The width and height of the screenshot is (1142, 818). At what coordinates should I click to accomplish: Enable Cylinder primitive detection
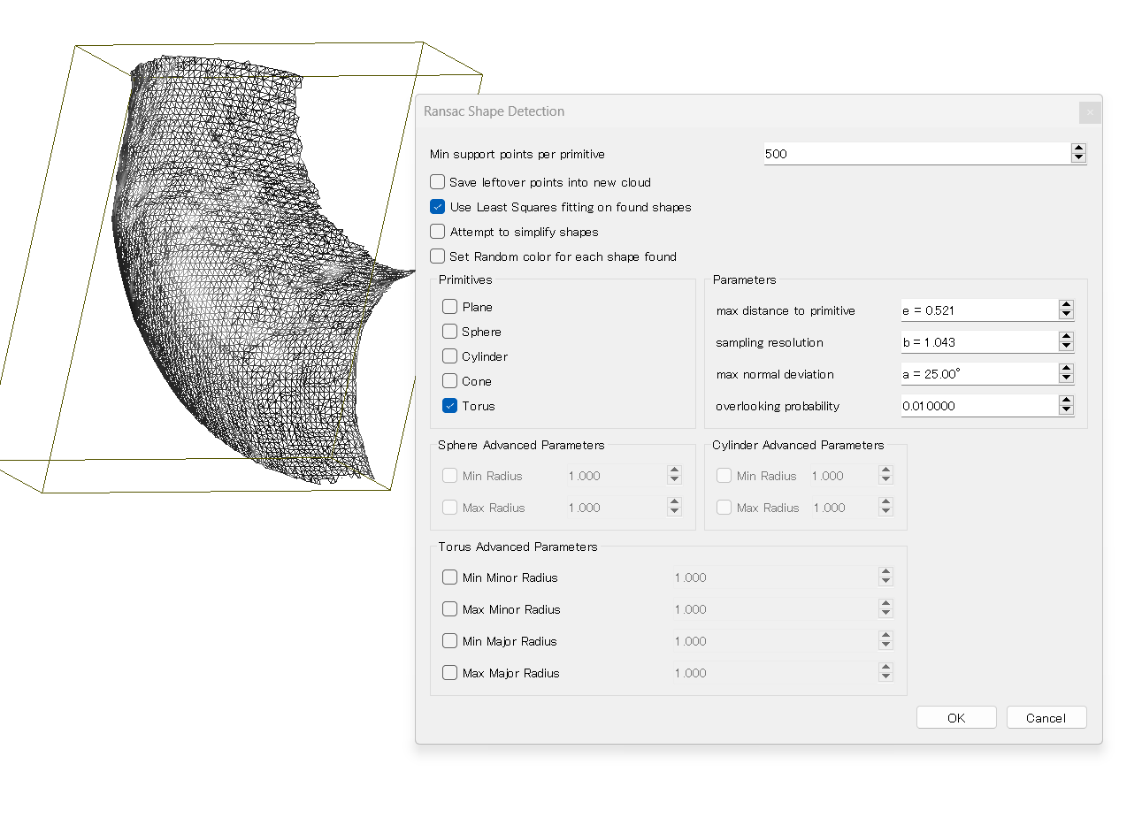click(450, 356)
